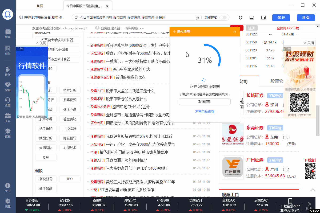Expand the ticker bar 收起 chevron

(310, 204)
